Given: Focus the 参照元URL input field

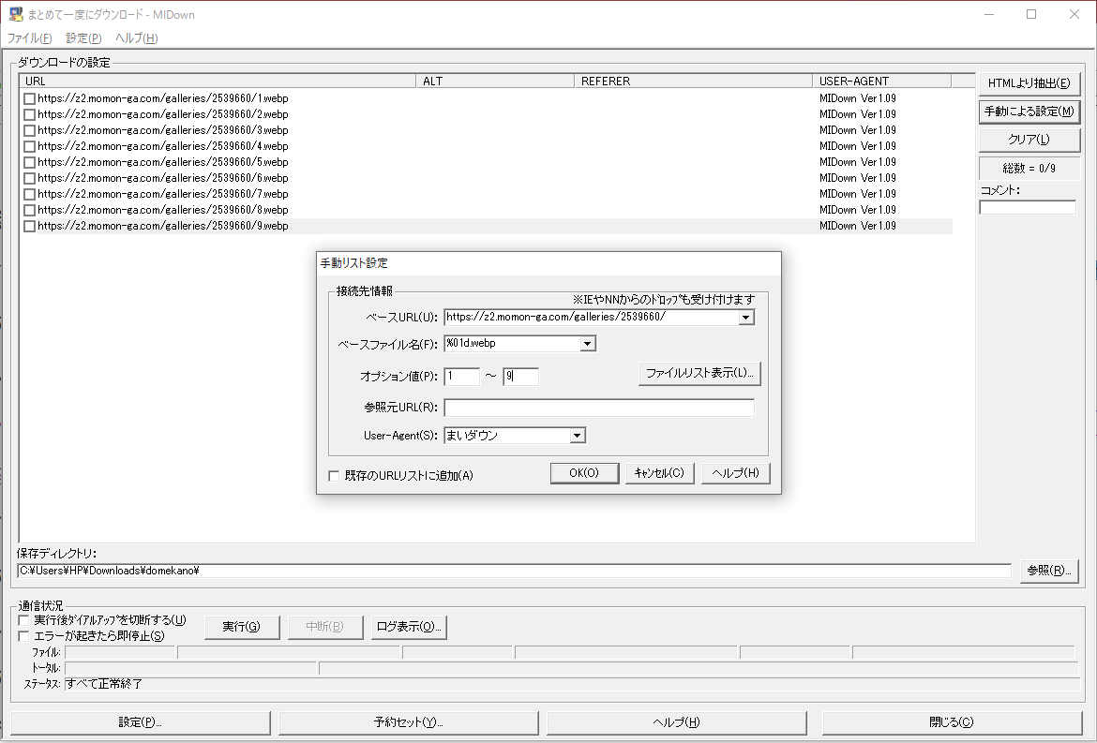Looking at the screenshot, I should coord(599,408).
